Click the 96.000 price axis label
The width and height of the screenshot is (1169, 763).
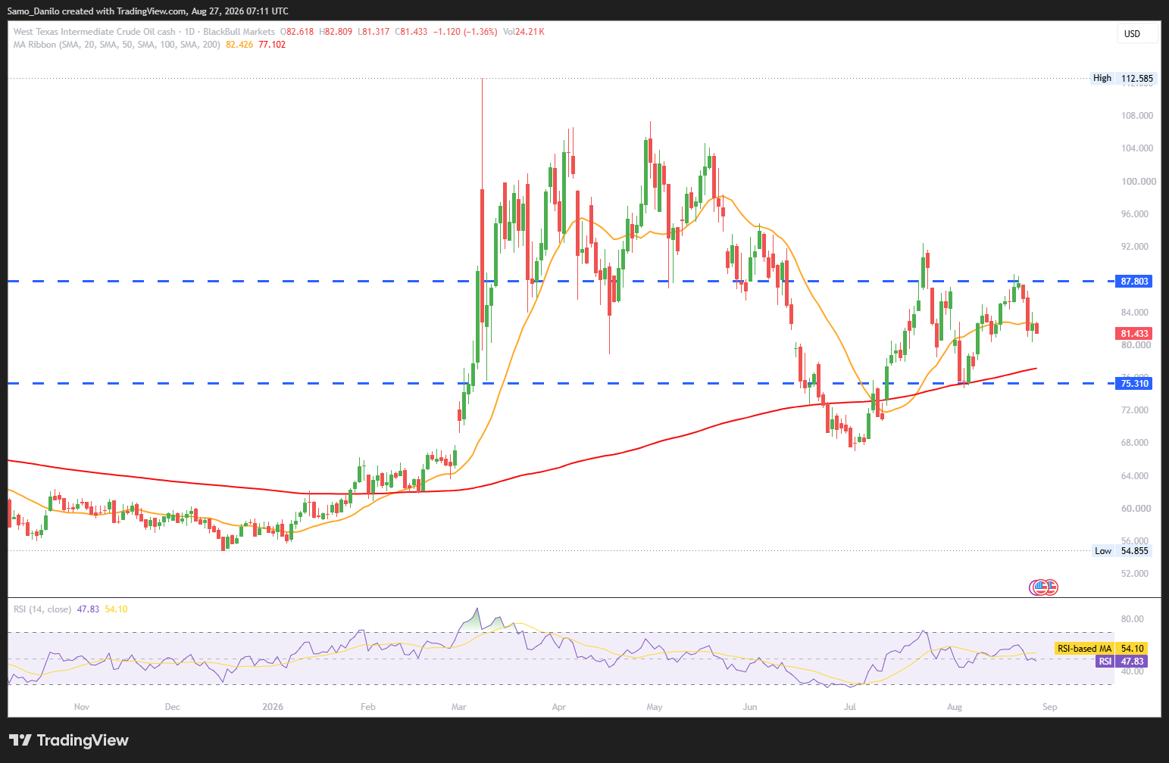pyautogui.click(x=1135, y=214)
